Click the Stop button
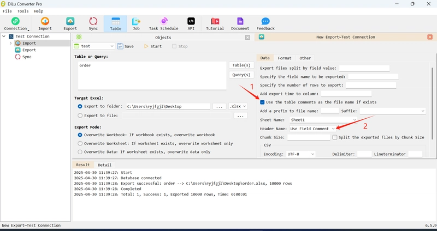The height and width of the screenshot is (231, 437). coord(180,46)
